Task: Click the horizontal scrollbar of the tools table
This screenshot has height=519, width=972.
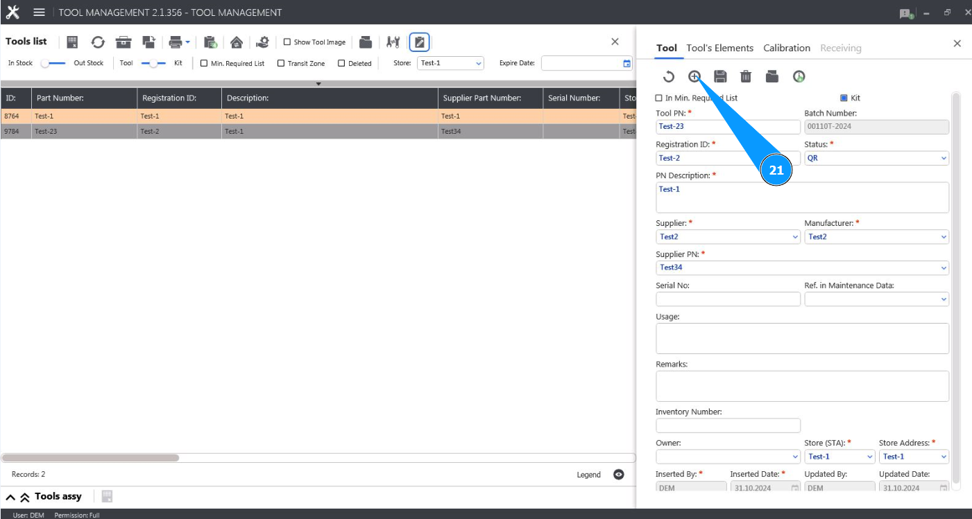Action: coord(90,458)
